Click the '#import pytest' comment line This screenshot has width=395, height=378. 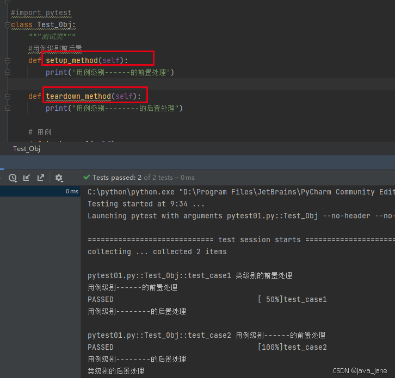pyautogui.click(x=41, y=12)
